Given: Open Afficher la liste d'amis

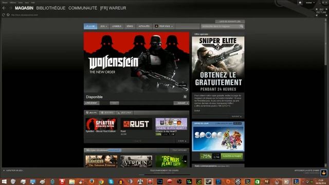Looking at the screenshot, I should coord(307,171).
